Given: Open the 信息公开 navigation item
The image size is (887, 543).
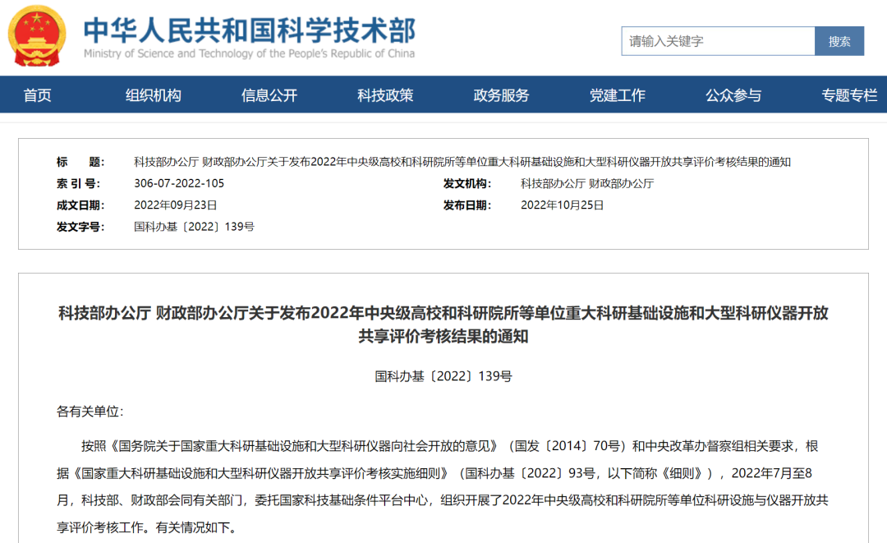Looking at the screenshot, I should coord(269,95).
